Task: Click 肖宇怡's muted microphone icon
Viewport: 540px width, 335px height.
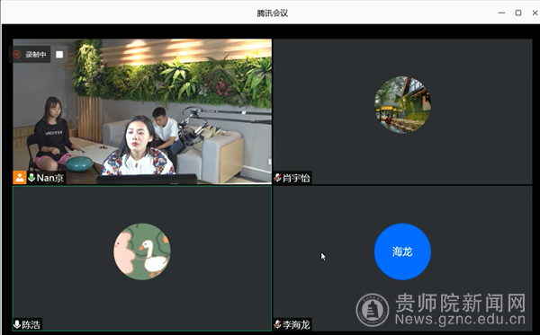Action: pos(277,178)
